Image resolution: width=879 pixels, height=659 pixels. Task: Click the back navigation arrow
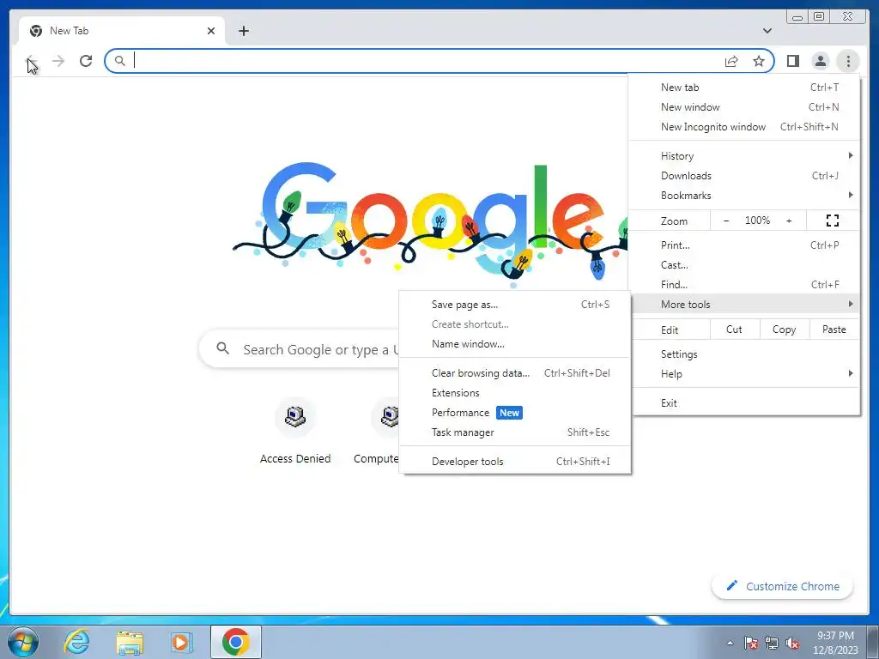point(32,61)
